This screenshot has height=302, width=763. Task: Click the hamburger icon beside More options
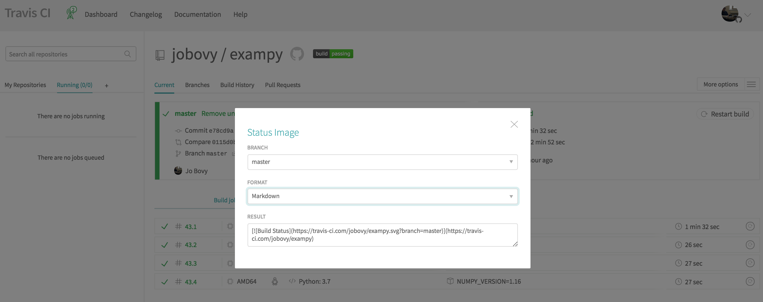(751, 84)
